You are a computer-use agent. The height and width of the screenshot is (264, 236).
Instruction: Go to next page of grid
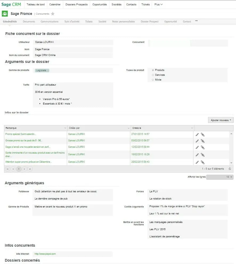pyautogui.click(x=25, y=169)
